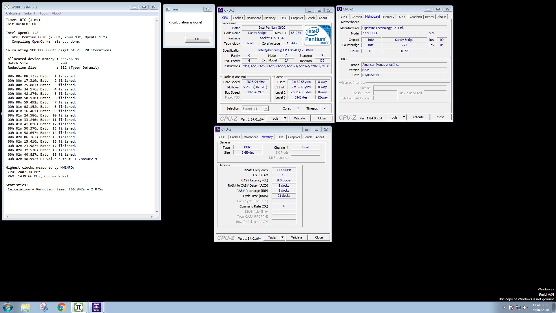Image resolution: width=556 pixels, height=313 pixels.
Task: Open About tab in CPU window
Action: (x=323, y=18)
